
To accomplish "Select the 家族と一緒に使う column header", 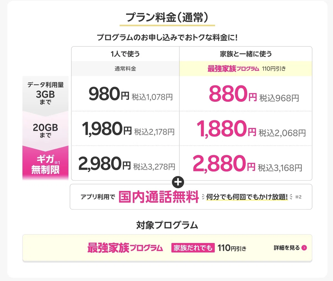I will coord(246,54).
